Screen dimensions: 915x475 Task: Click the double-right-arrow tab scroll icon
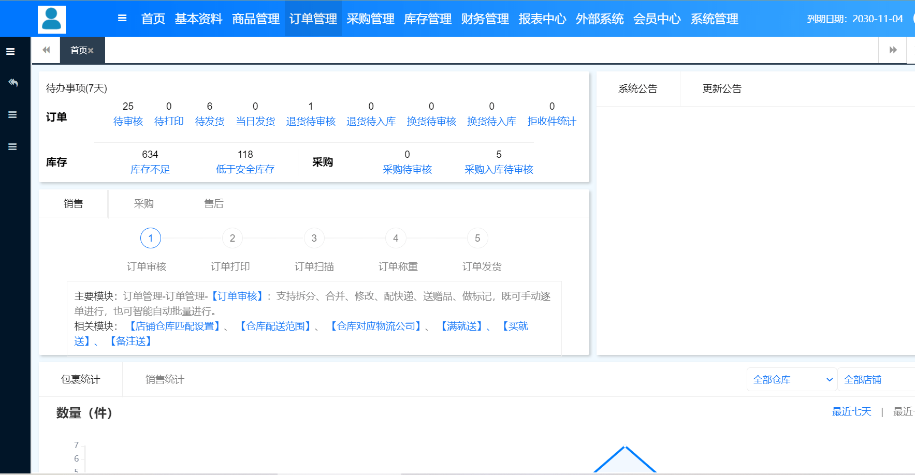tap(893, 50)
